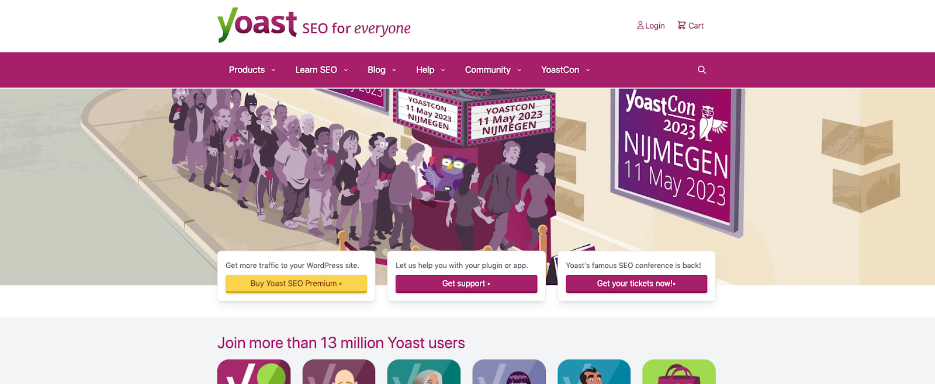This screenshot has height=384, width=935.
Task: Click the Login user icon
Action: coord(640,25)
